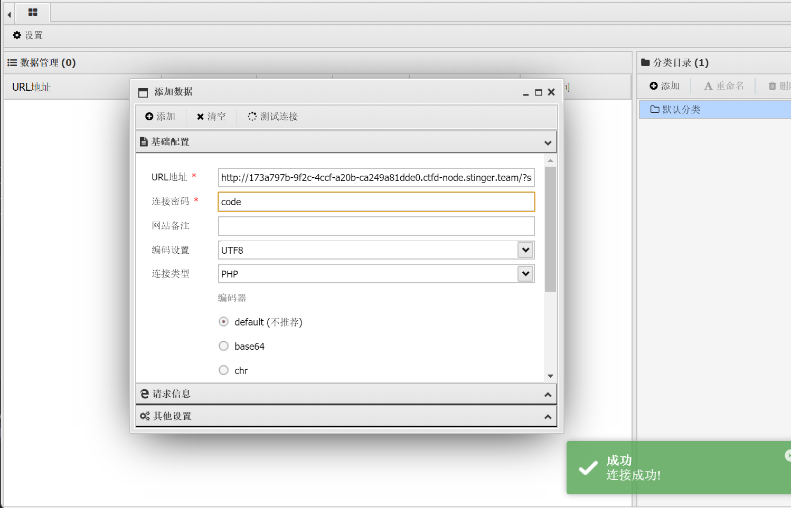Click the 测试连接 test connection button

273,117
